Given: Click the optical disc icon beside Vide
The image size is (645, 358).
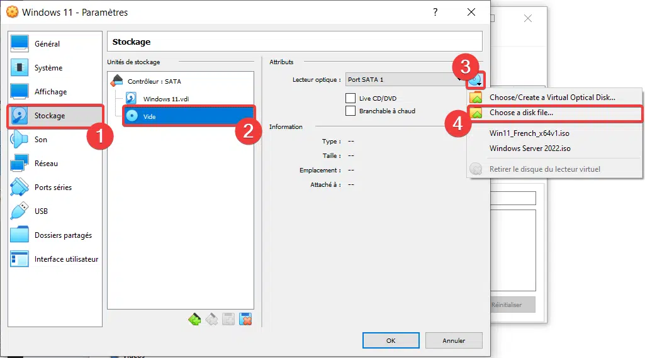Looking at the screenshot, I should [132, 116].
